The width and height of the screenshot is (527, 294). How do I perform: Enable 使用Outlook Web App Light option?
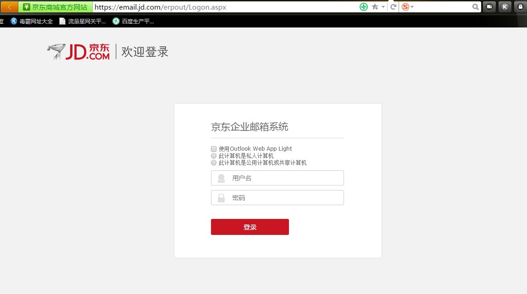click(x=213, y=148)
